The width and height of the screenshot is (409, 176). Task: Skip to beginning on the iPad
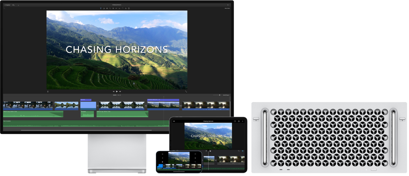206,151
